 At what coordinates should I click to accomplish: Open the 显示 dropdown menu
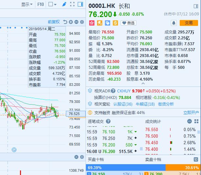[27, 5]
